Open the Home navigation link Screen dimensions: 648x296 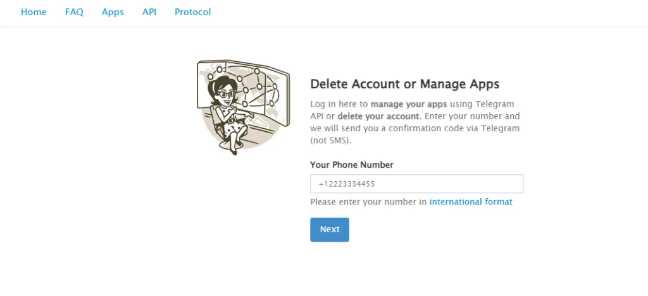pos(34,12)
